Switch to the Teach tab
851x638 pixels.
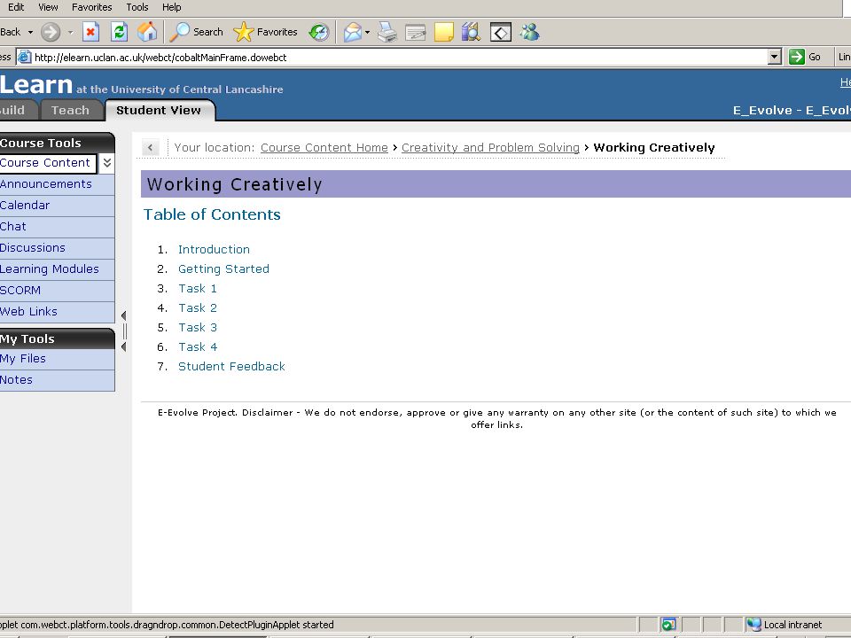pyautogui.click(x=71, y=110)
